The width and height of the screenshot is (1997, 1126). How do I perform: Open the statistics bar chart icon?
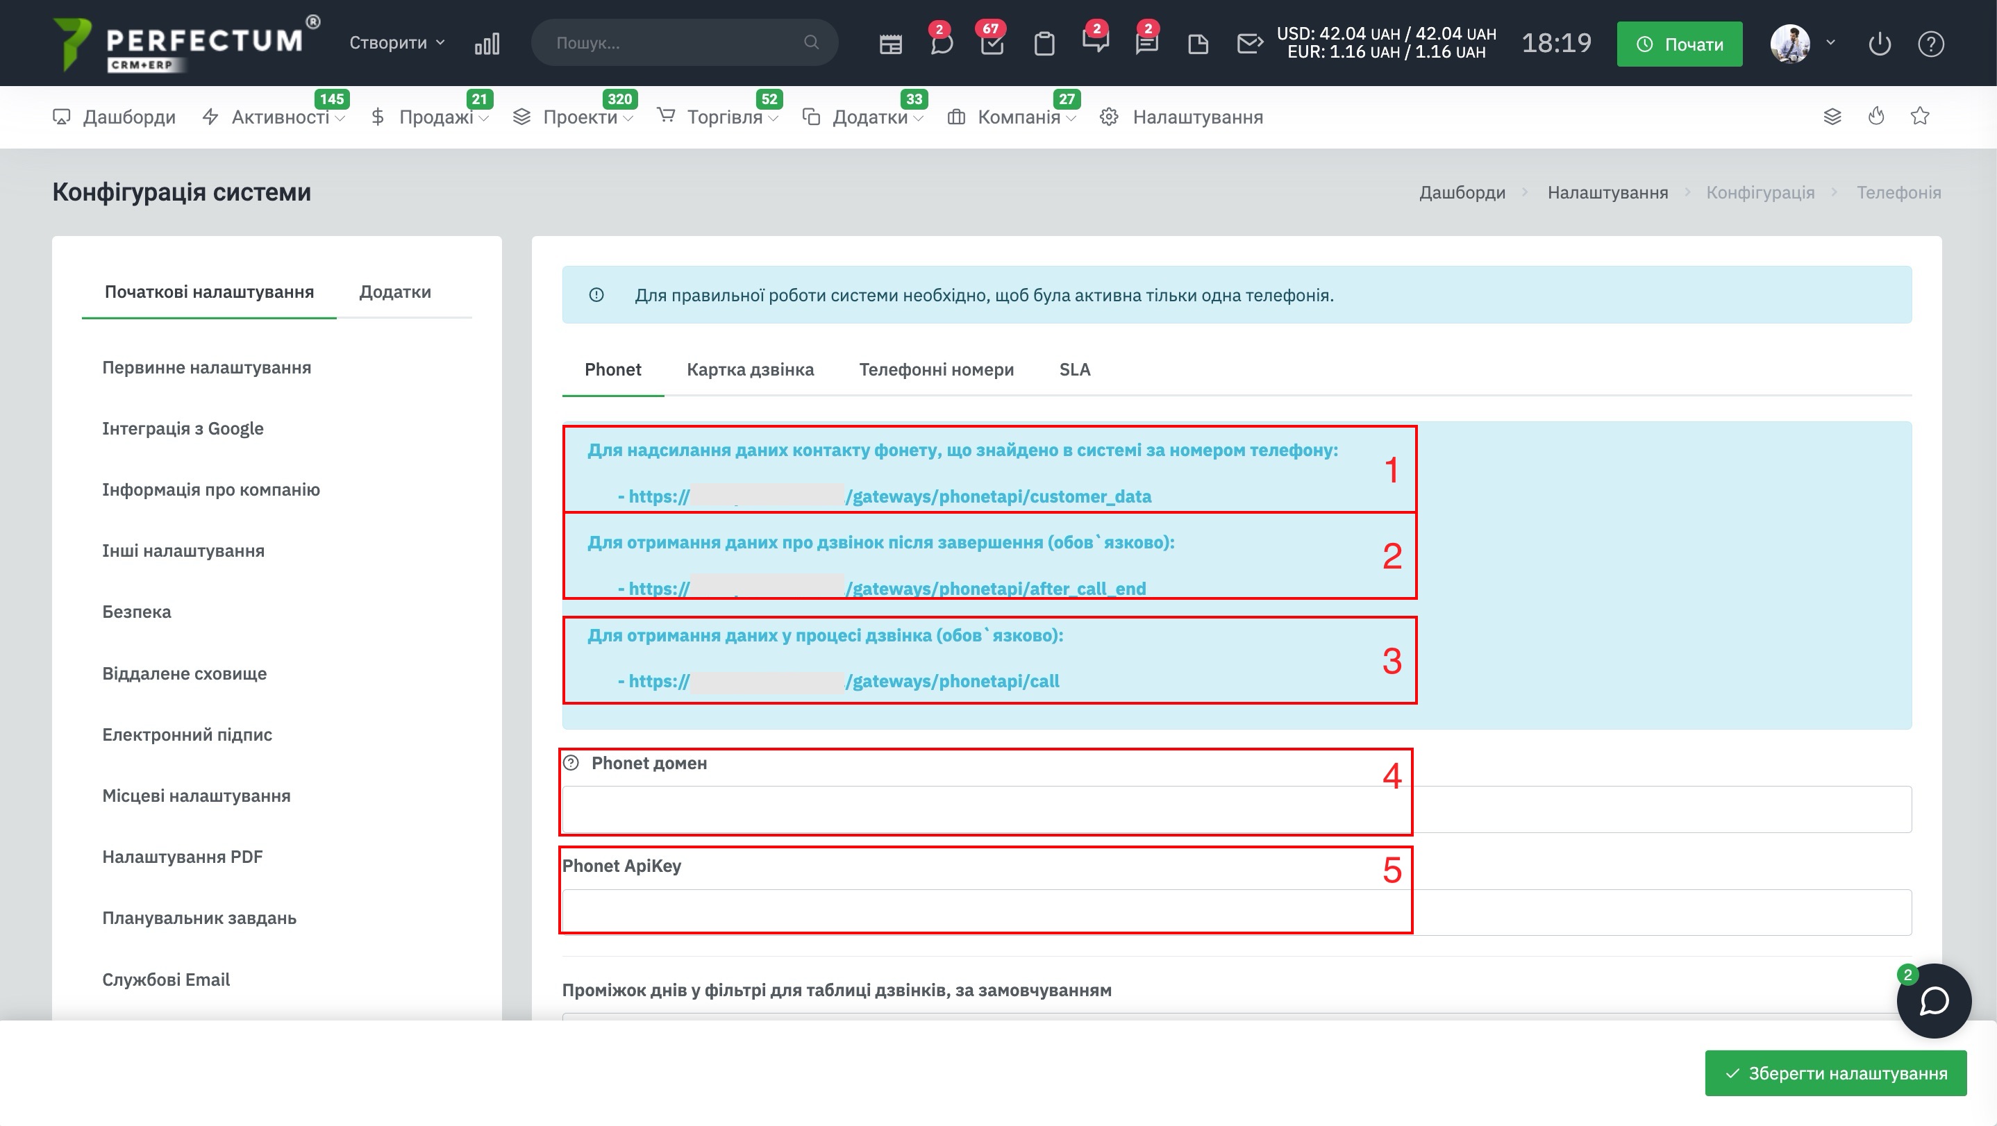click(487, 44)
